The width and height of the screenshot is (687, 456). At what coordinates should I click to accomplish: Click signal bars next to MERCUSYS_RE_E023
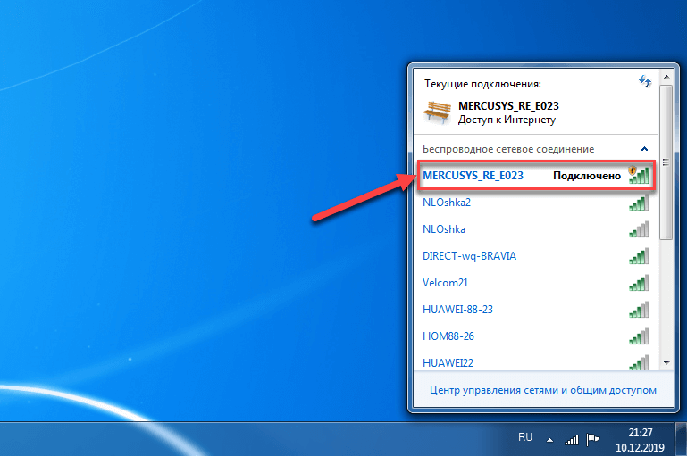click(x=638, y=175)
